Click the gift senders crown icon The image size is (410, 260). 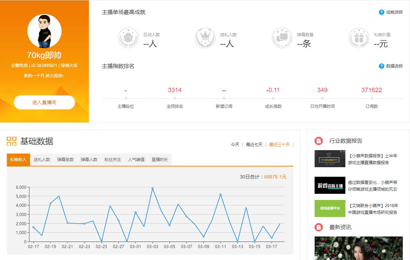pos(205,38)
